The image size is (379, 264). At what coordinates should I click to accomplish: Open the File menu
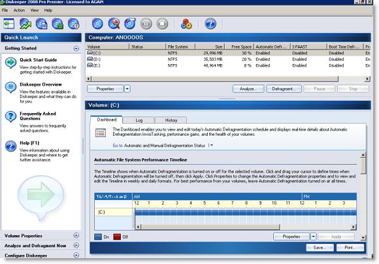tap(5, 10)
